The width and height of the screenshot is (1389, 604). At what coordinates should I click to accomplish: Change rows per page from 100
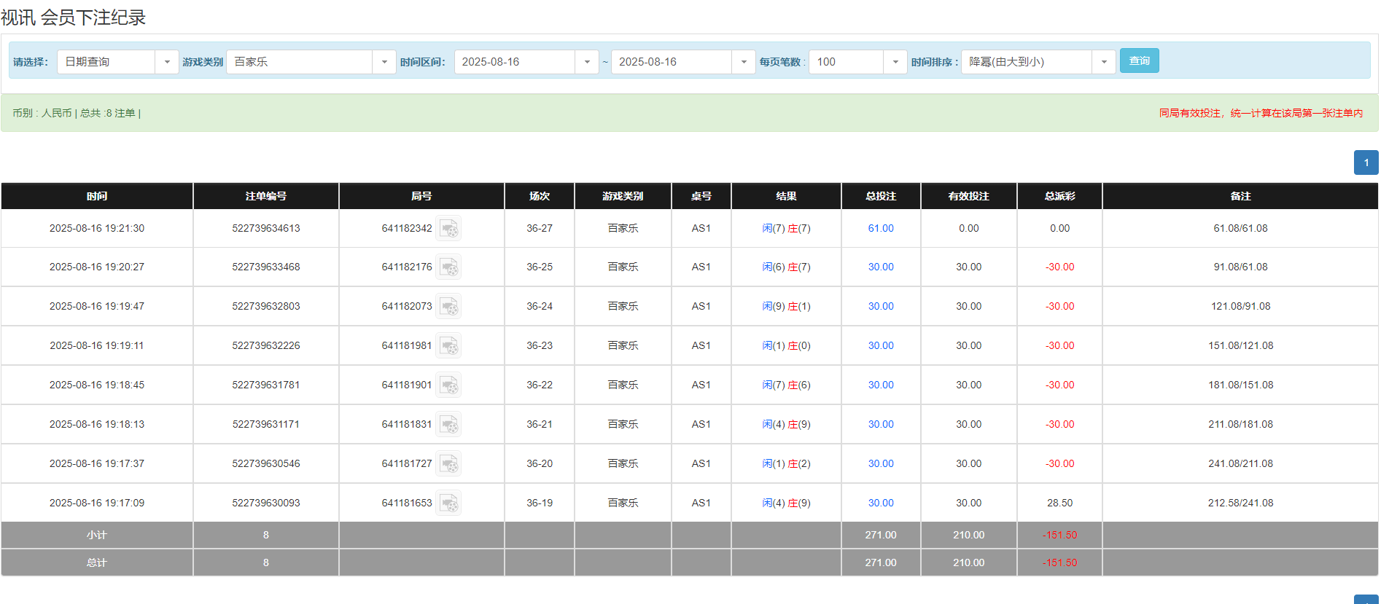(x=857, y=62)
